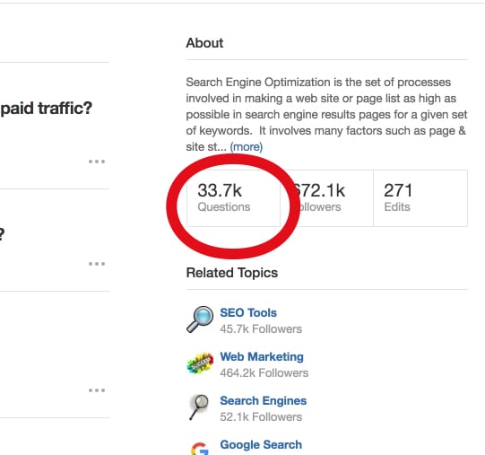
Task: Open three-dot menu below paid traffic question
Action: click(x=97, y=162)
